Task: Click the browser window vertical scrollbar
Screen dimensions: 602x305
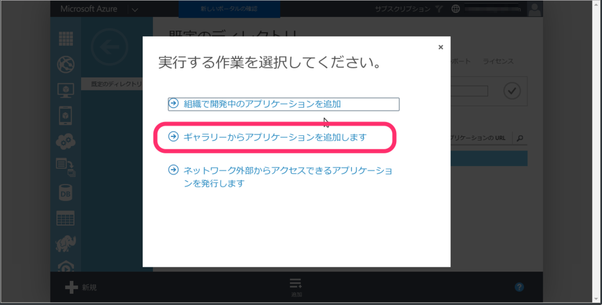Action: click(x=597, y=152)
